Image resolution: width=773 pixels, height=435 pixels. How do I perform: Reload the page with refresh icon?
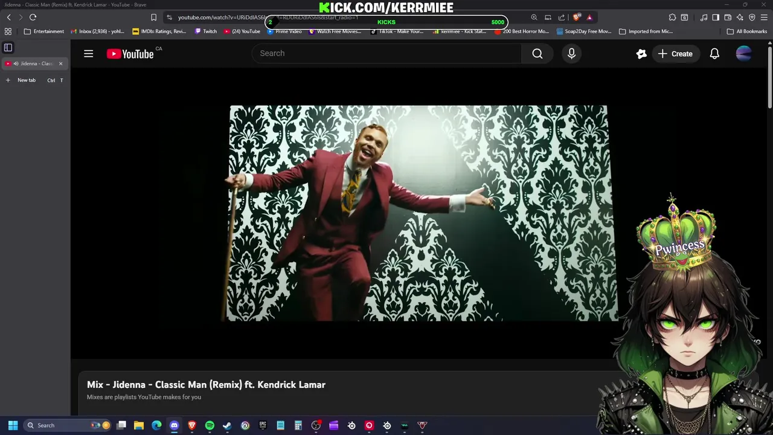[33, 18]
